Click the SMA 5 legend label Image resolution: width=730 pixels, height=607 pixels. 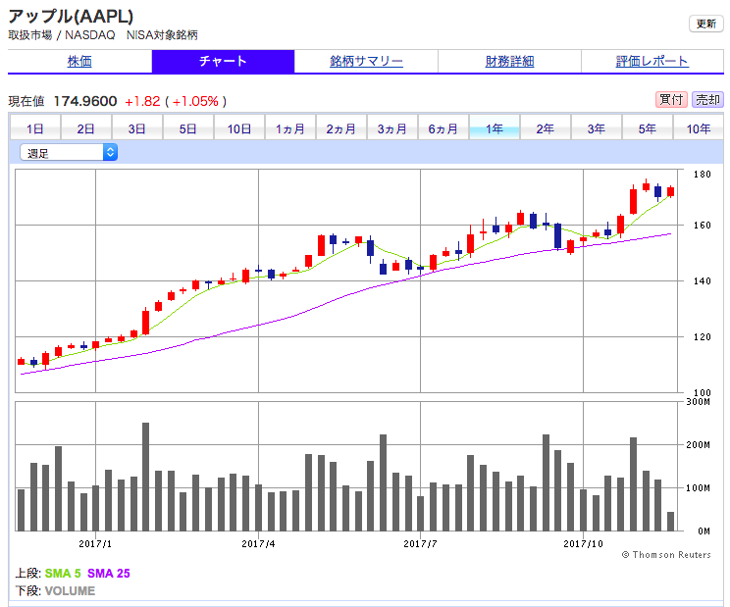tap(63, 574)
